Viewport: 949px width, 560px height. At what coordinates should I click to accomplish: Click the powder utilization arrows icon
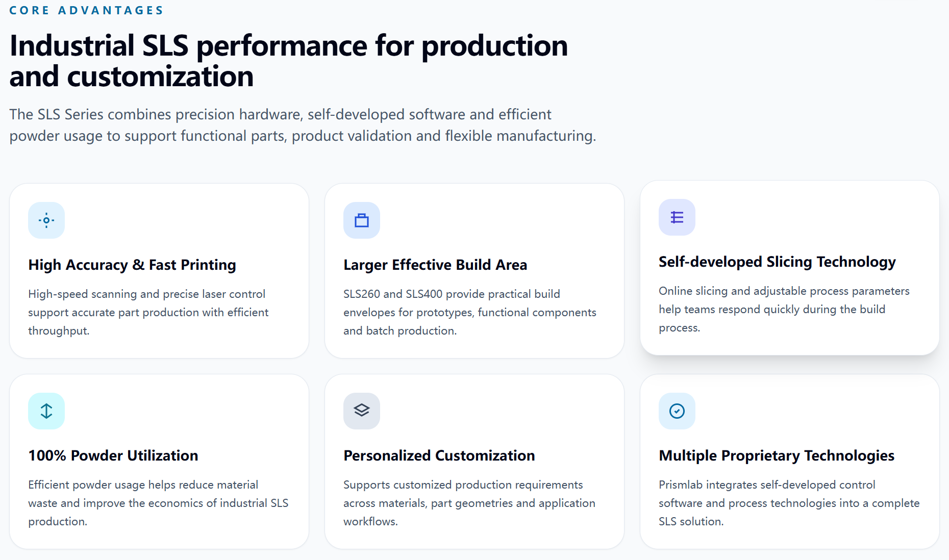point(46,411)
